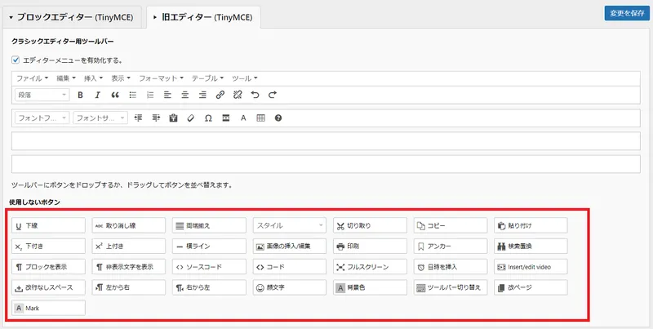This screenshot has width=653, height=329.
Task: Select the 背景色 background color button
Action: (x=370, y=287)
